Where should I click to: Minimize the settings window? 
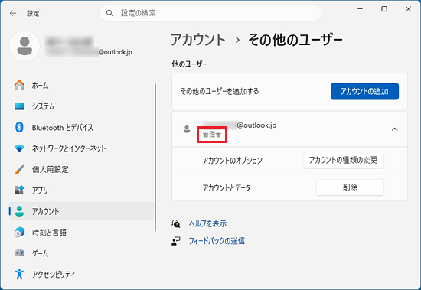click(360, 9)
